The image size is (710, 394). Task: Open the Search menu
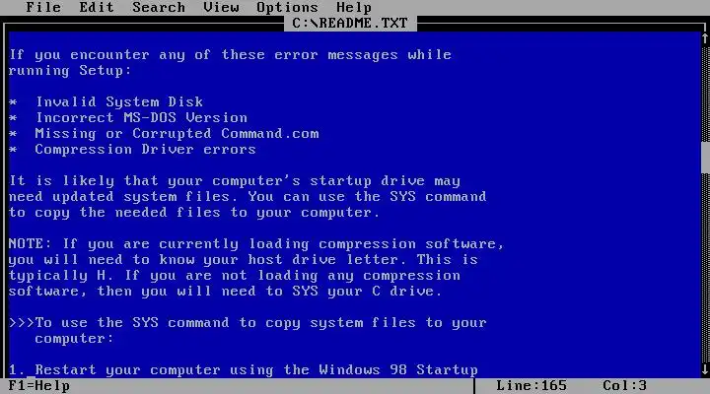(159, 7)
